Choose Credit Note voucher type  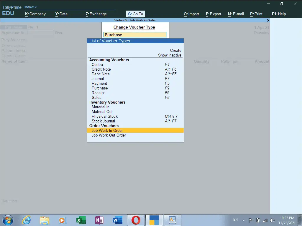(135, 69)
